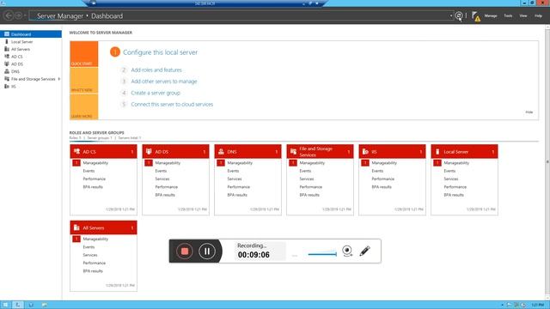
Task: Stop the screen recording
Action: coord(185,251)
